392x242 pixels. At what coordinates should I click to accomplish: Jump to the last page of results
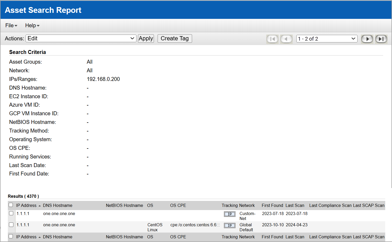[x=381, y=38]
